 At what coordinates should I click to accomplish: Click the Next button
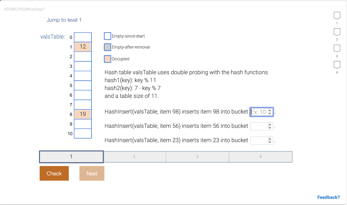tap(91, 173)
